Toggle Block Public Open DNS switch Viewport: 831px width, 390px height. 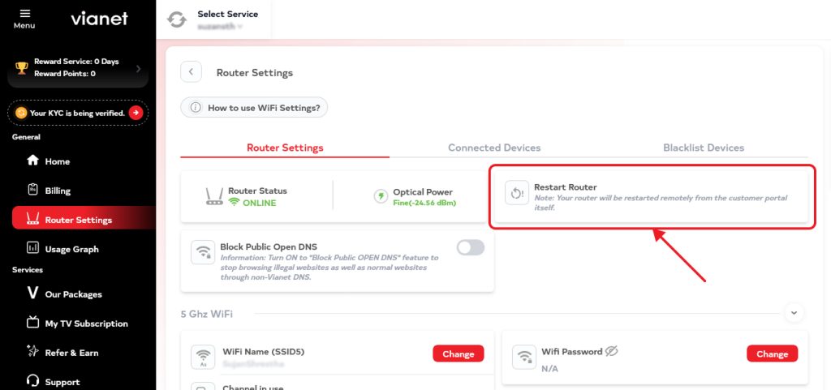click(x=471, y=247)
